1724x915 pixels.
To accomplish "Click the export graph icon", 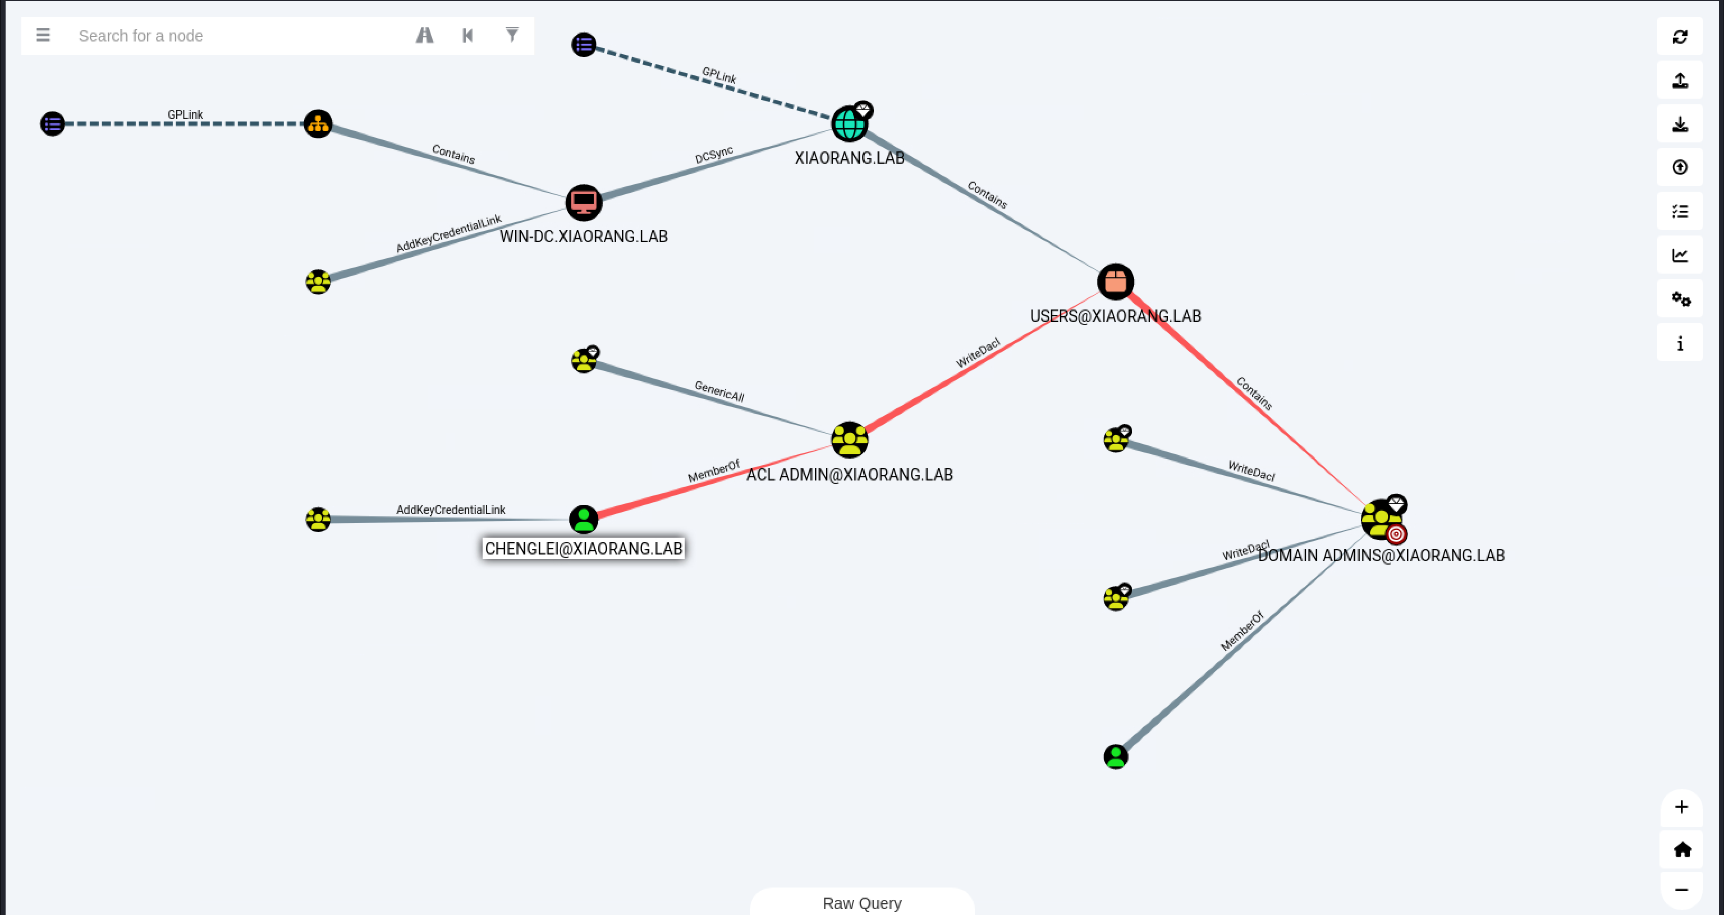I will [1680, 81].
